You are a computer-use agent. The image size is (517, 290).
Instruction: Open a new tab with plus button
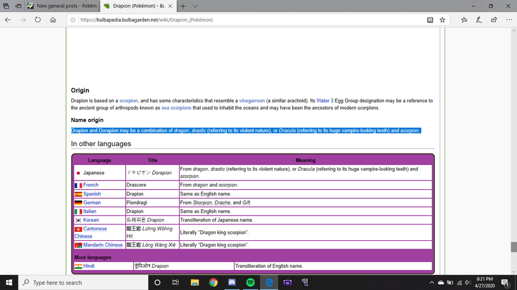tap(183, 6)
